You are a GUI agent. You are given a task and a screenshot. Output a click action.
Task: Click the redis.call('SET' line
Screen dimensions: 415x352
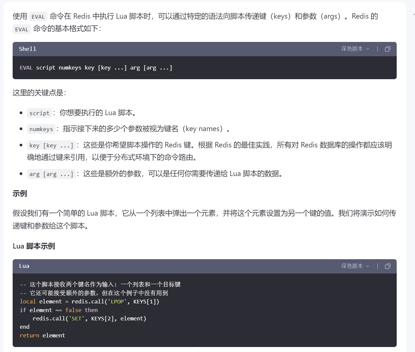[x=90, y=319]
